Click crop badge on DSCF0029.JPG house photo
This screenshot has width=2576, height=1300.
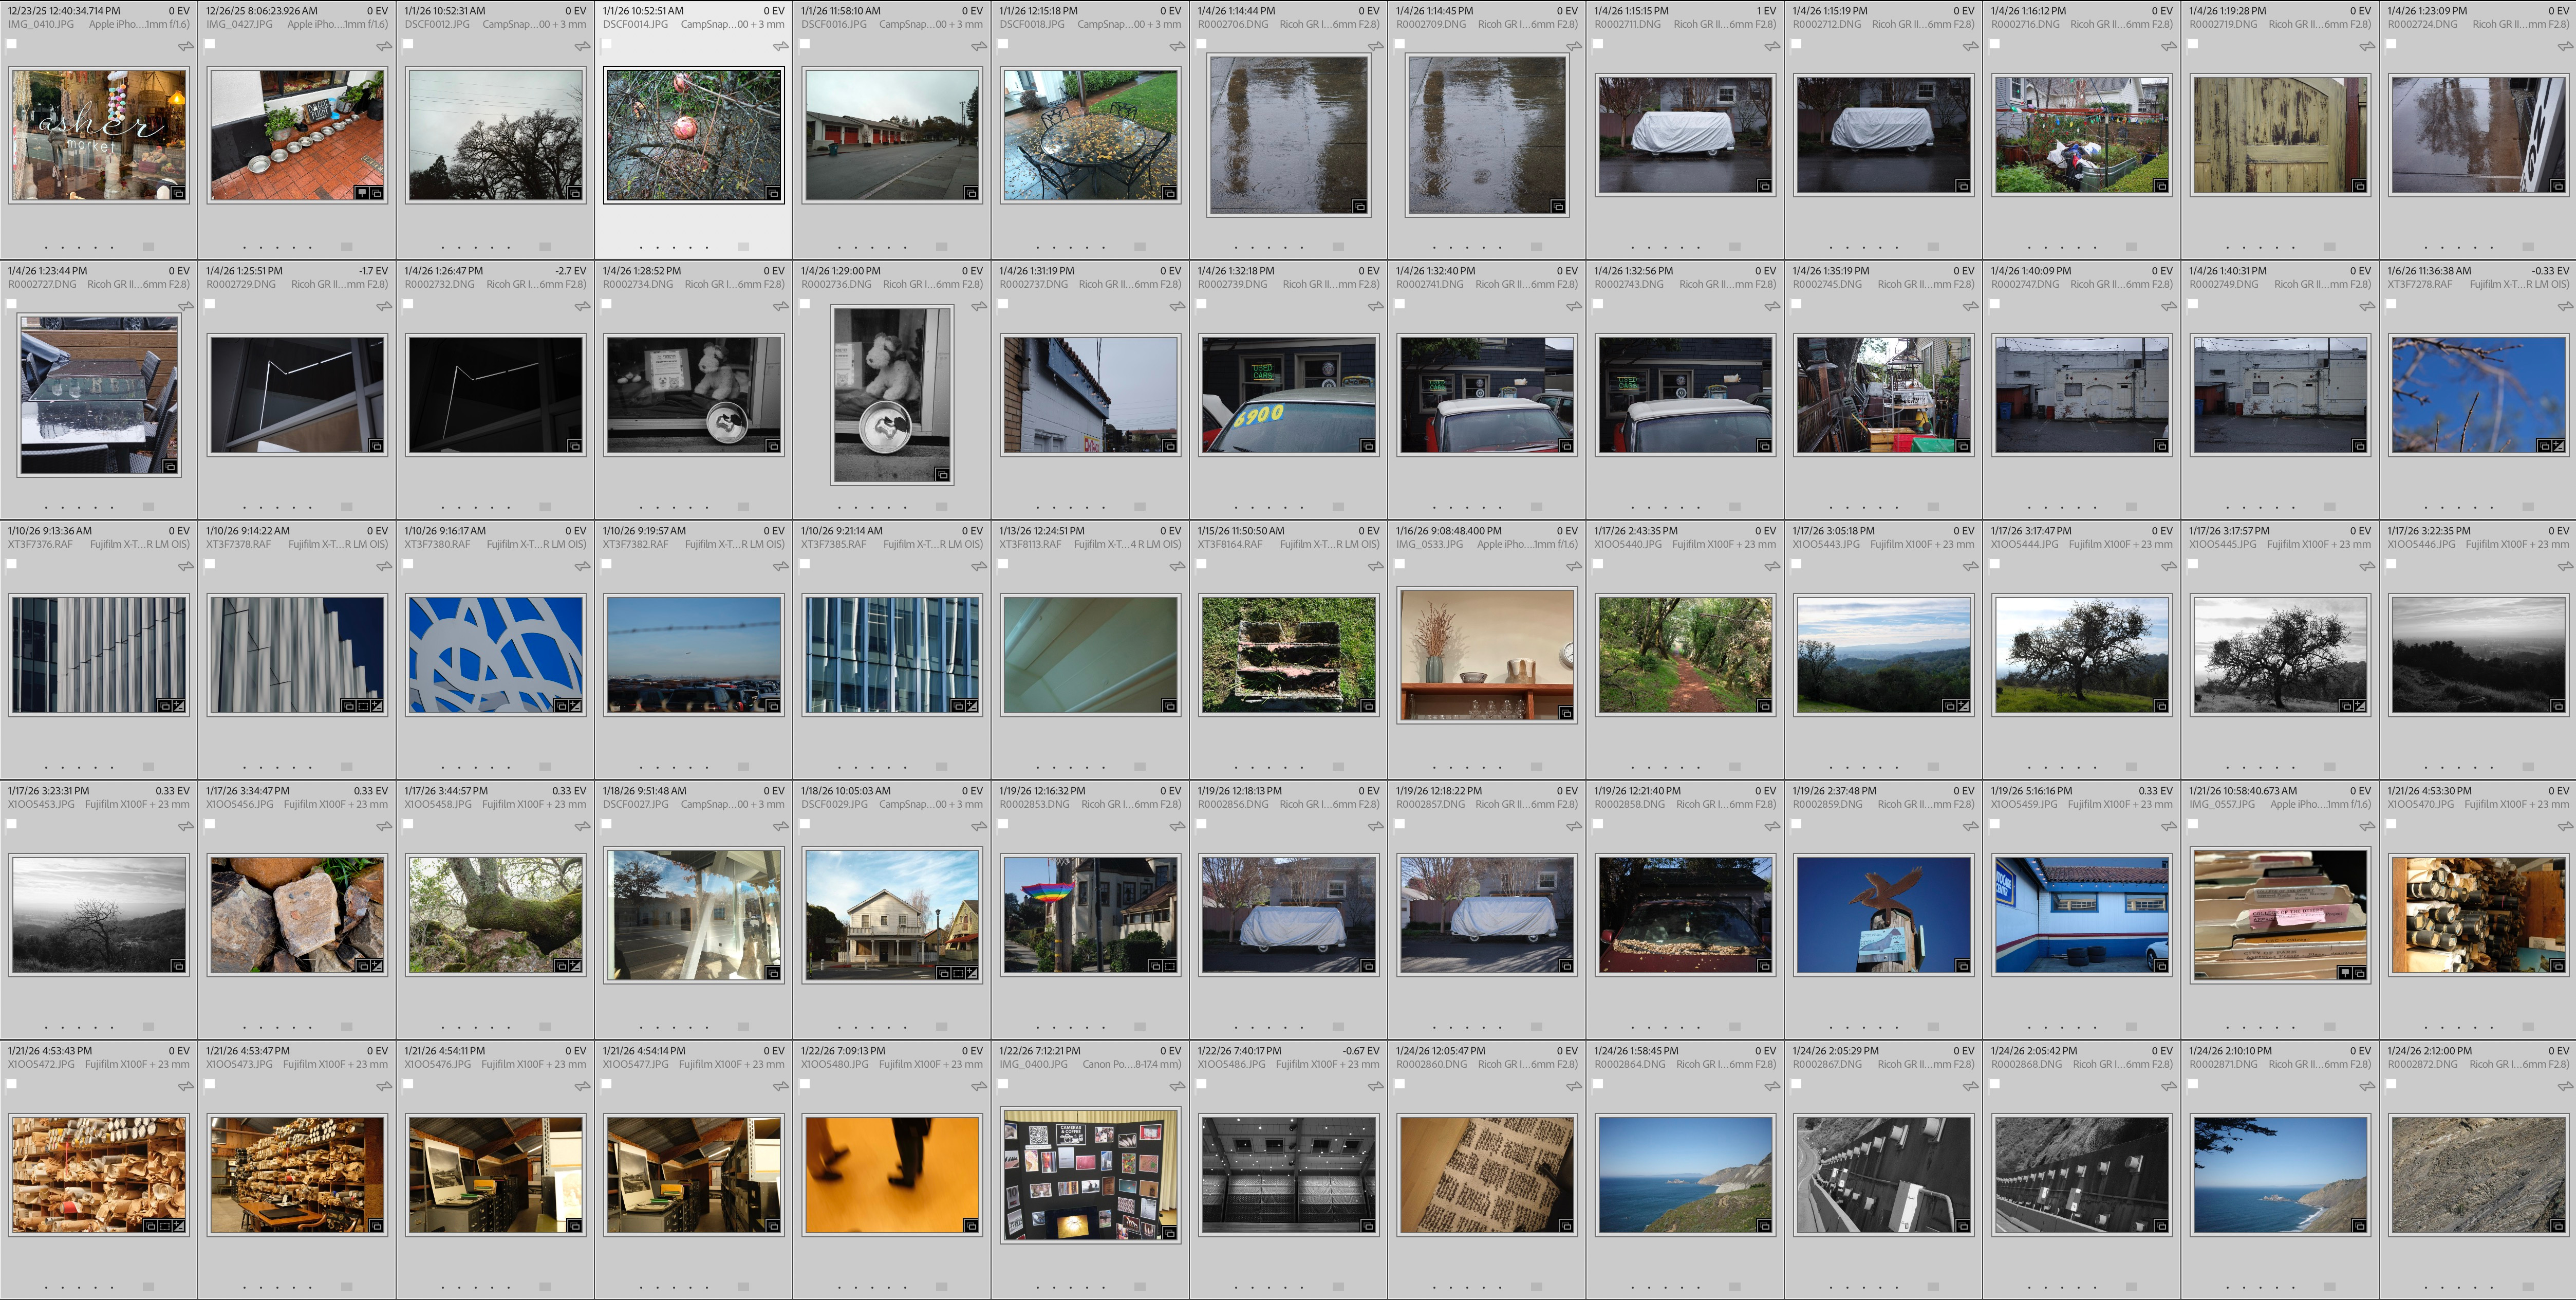(x=958, y=973)
